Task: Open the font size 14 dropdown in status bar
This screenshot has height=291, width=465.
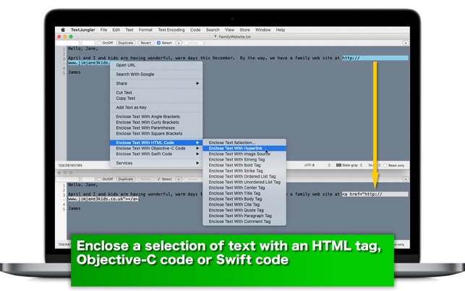Action: pos(374,165)
